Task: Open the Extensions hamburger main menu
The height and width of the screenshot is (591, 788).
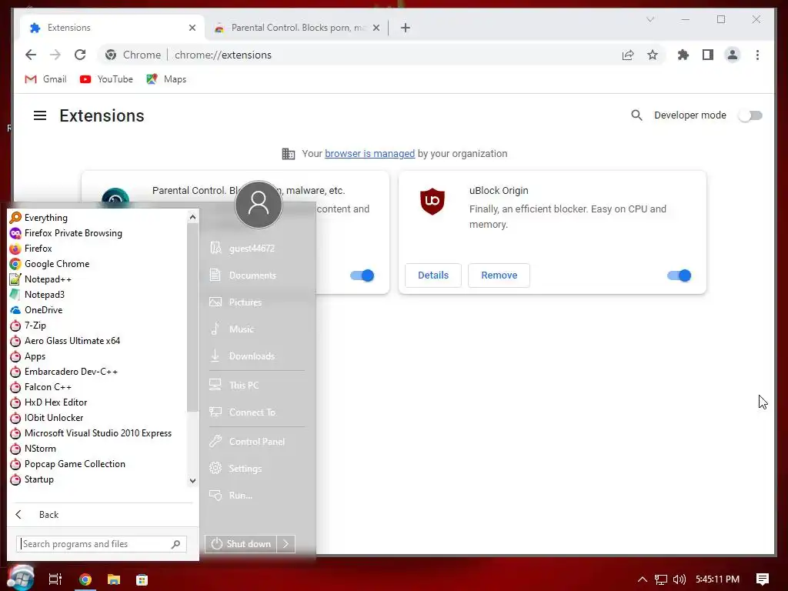Action: point(40,115)
